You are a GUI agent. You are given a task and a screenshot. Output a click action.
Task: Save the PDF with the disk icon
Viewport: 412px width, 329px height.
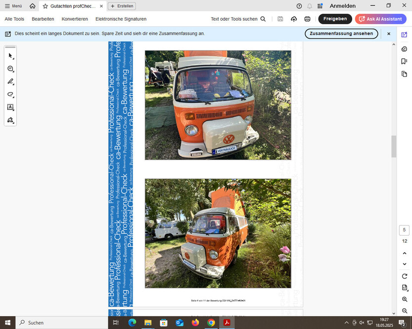tap(280, 18)
